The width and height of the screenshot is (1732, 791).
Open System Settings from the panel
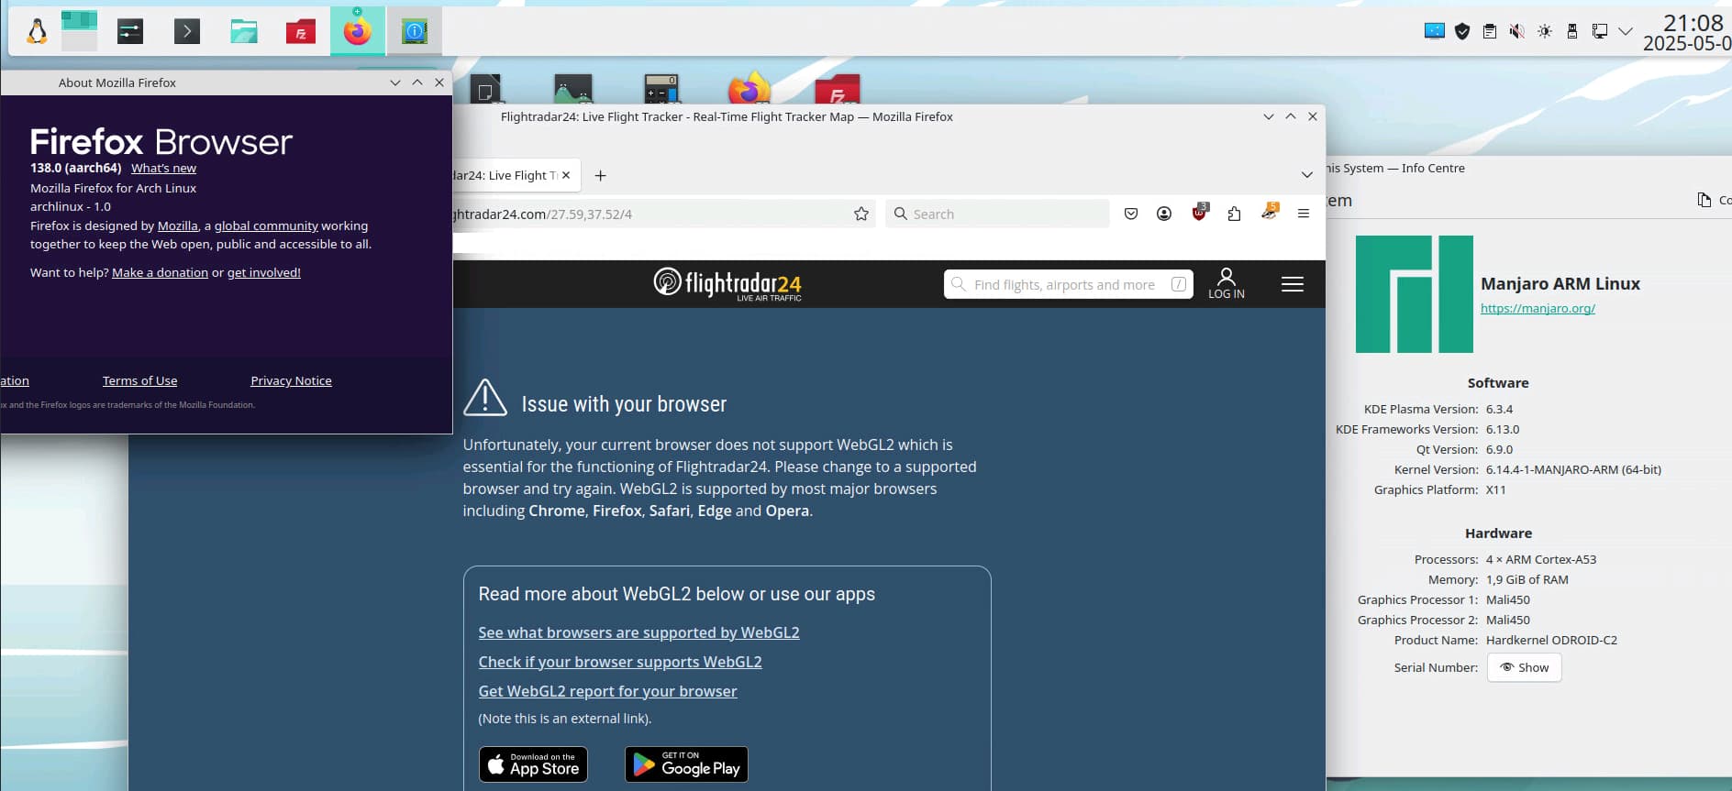coord(130,32)
